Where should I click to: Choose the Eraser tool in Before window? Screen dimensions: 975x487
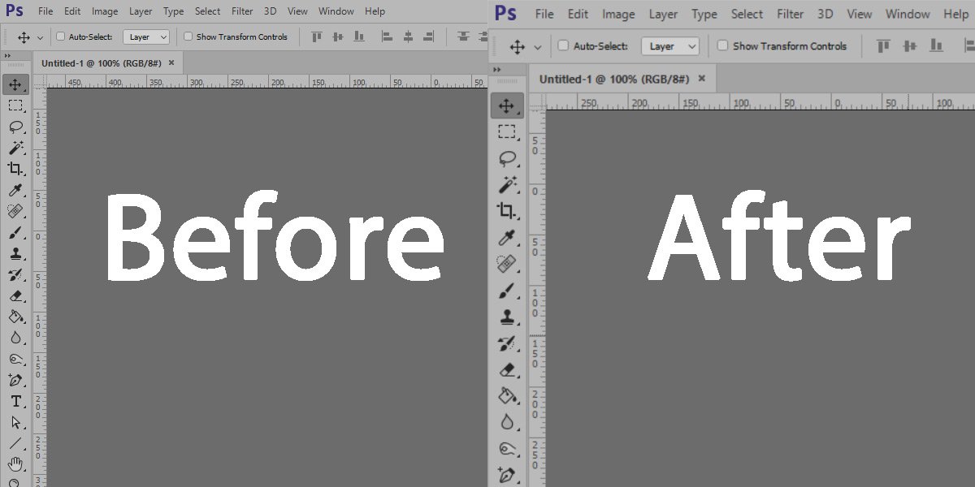point(15,296)
